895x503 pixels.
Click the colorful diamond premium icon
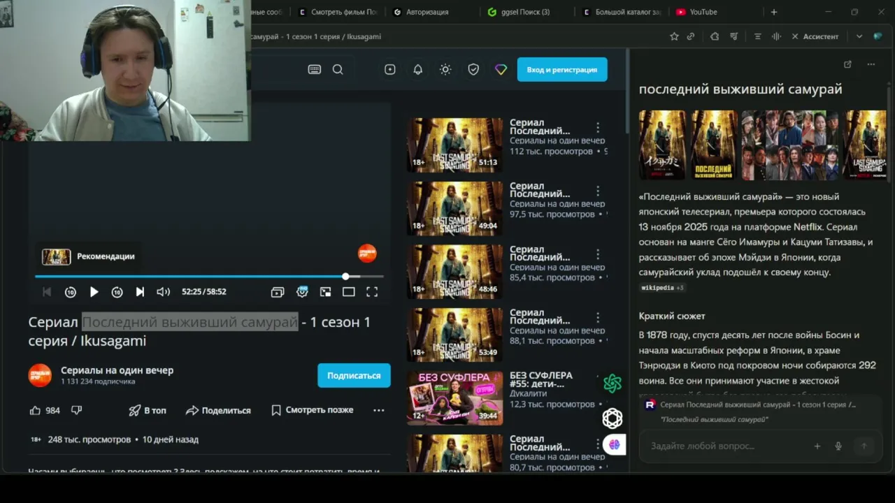[501, 69]
